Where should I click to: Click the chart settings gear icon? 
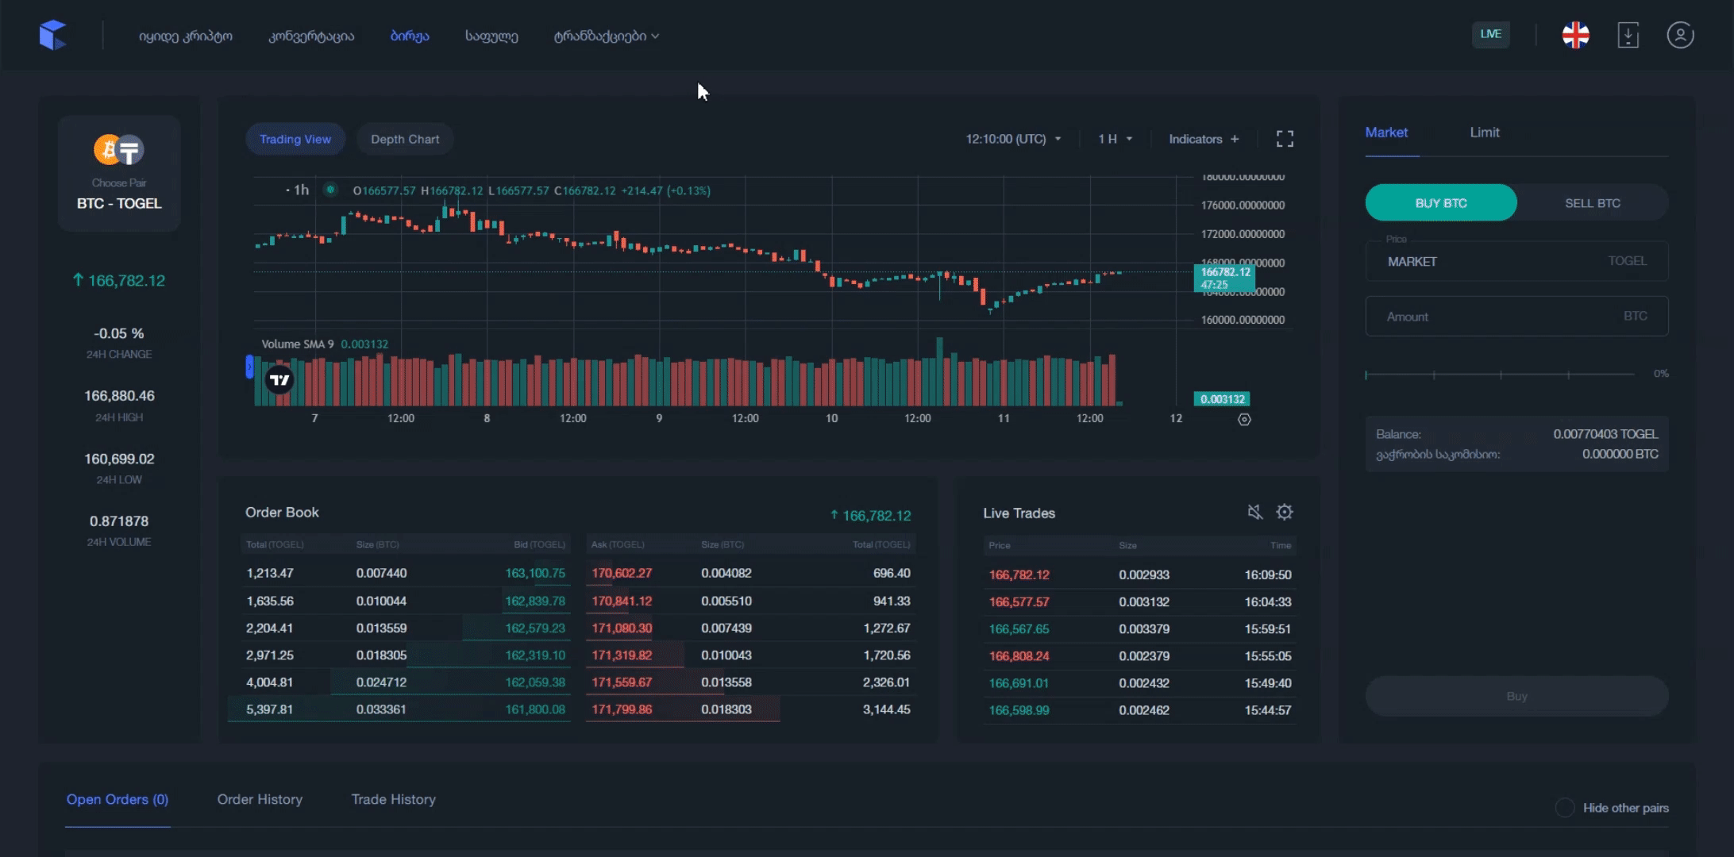tap(1244, 420)
